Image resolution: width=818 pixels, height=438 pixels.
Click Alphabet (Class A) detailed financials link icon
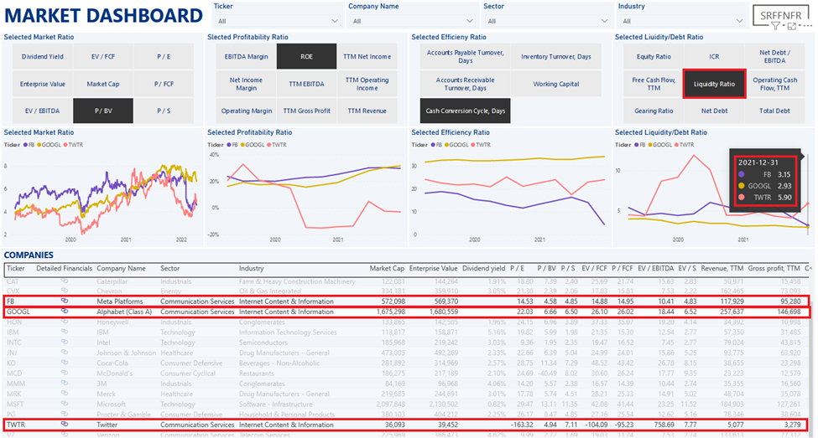point(65,312)
